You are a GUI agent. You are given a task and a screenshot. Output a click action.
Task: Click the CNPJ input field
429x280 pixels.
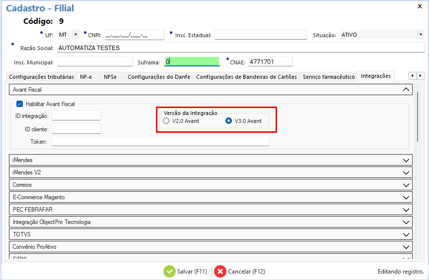134,35
